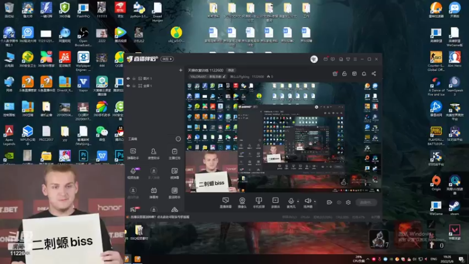Click the stream tip link in status bar

click(159, 217)
